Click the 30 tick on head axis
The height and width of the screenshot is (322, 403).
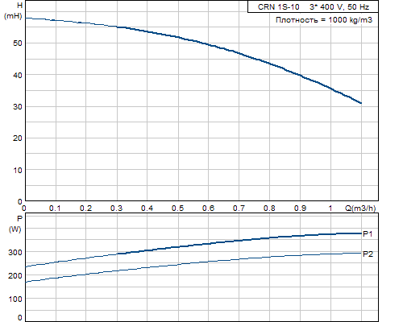point(18,107)
